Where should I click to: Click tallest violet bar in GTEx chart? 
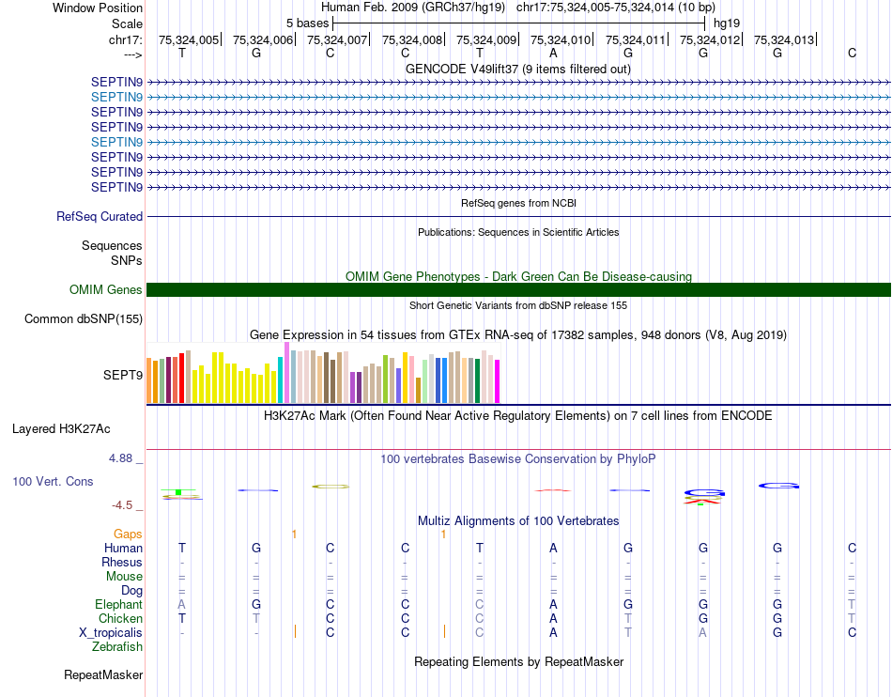286,373
